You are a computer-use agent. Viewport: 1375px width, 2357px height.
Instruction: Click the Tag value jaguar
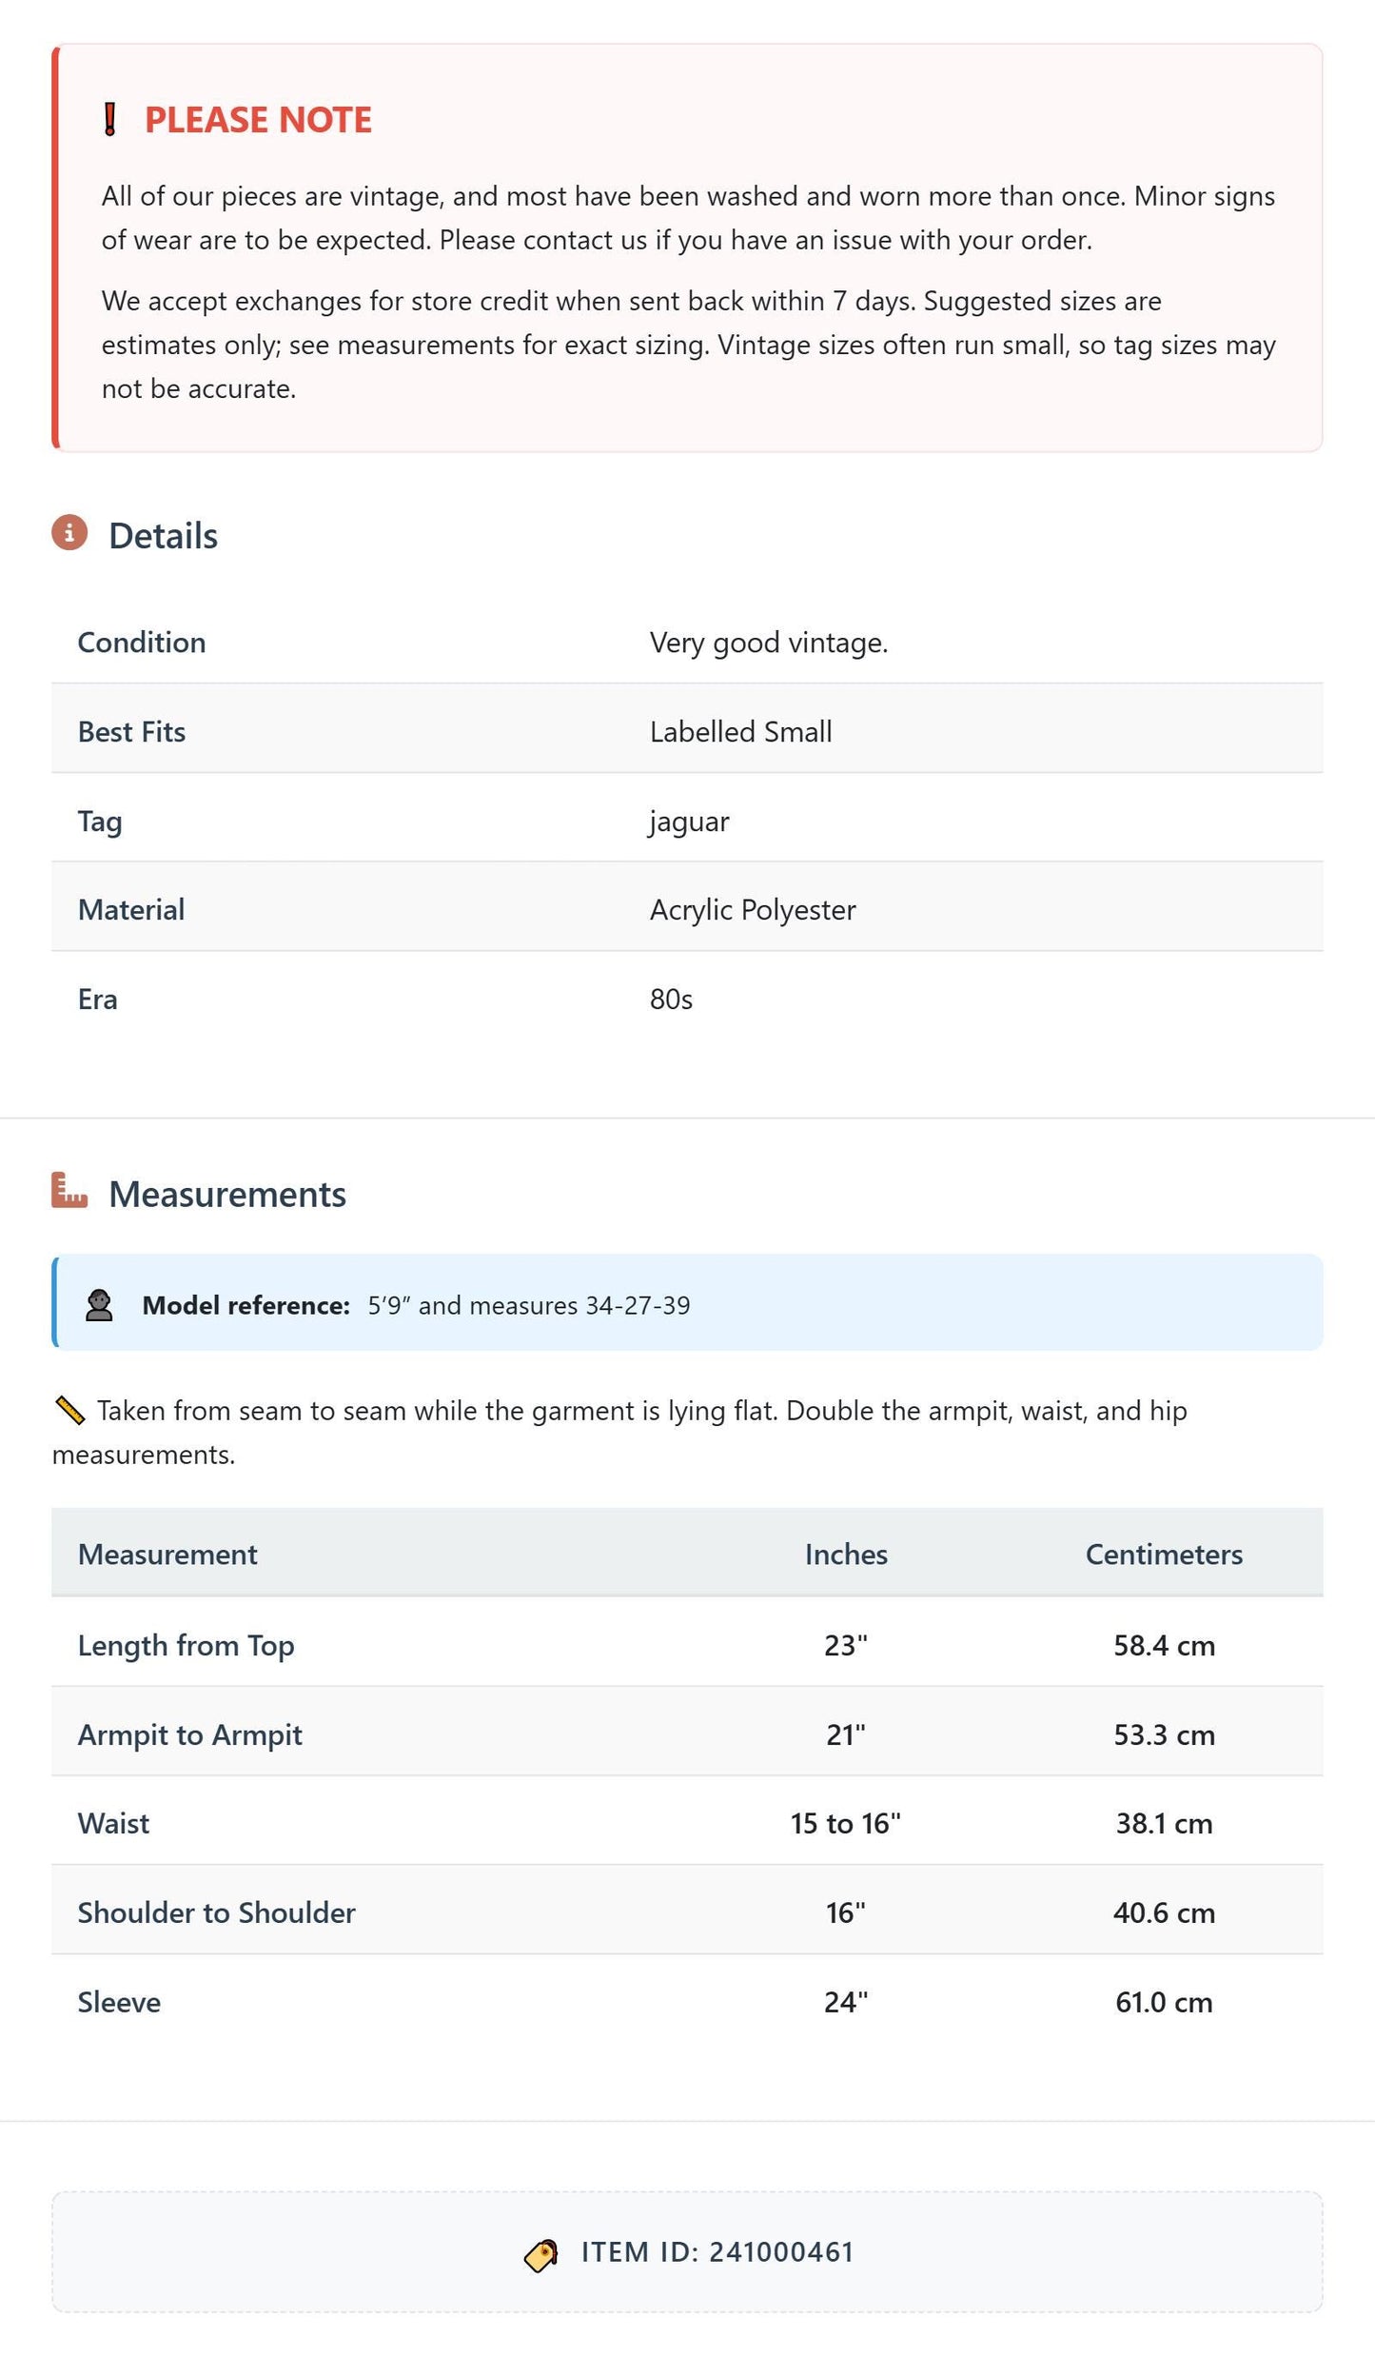690,821
